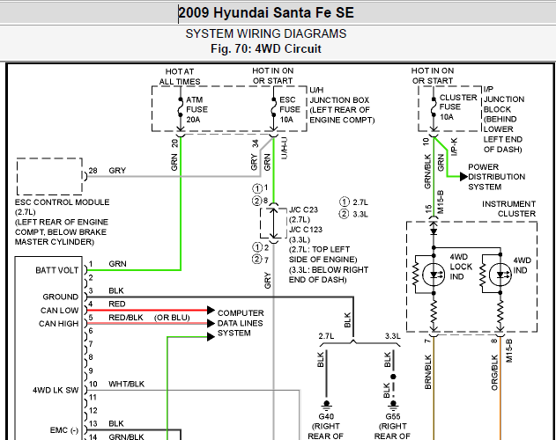Click the dashed ESC control module box
This screenshot has width=556, height=440.
49,176
